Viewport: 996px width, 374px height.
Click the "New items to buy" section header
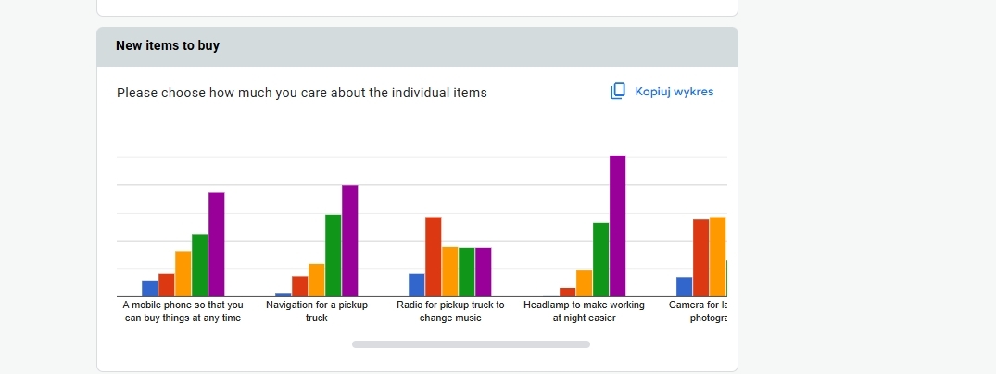pos(168,45)
